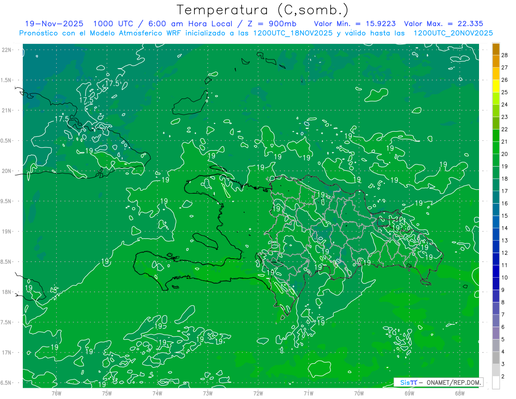This screenshot has width=516, height=399.
Task: Click color scale value "23"
Action: (505, 117)
